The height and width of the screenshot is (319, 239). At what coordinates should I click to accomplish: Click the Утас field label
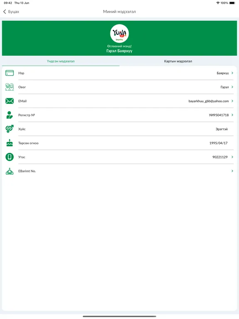click(22, 157)
